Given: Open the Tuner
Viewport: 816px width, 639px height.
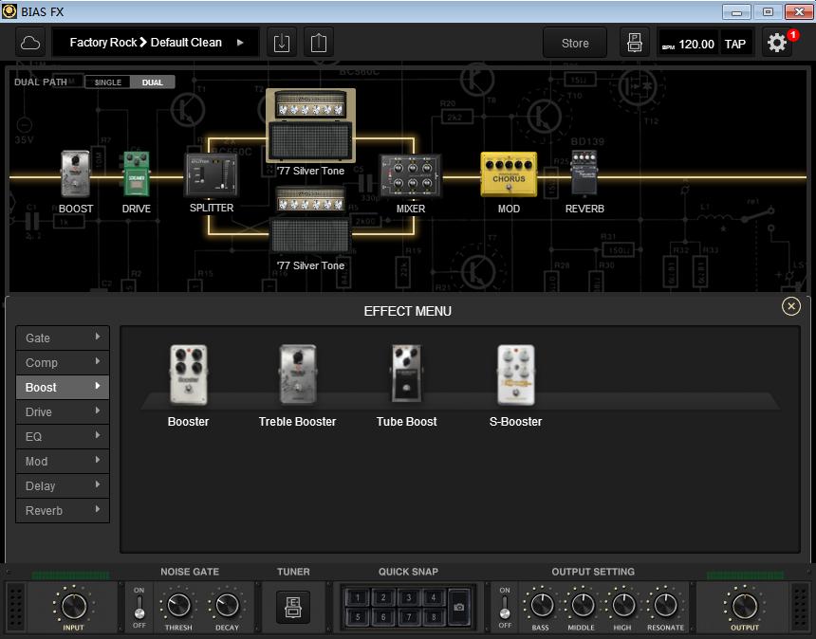Looking at the screenshot, I should 293,607.
